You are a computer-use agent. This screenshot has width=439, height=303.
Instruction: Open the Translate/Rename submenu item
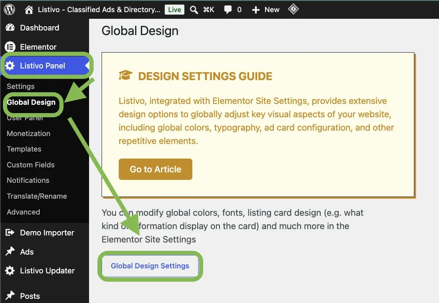[x=37, y=196]
